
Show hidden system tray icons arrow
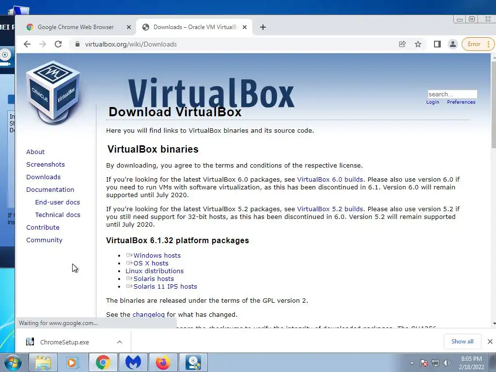click(412, 363)
